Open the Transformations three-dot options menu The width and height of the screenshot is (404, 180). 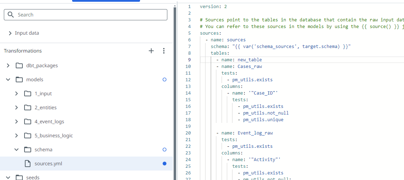click(164, 51)
